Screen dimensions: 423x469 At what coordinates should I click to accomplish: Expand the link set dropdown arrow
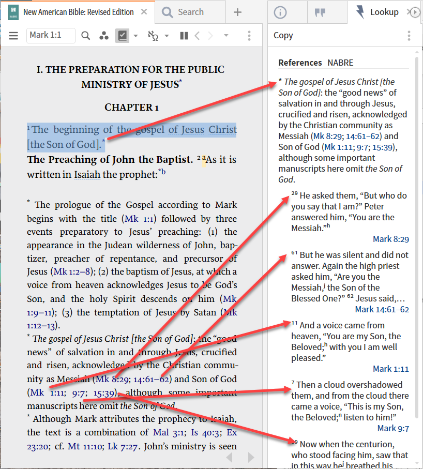pyautogui.click(x=167, y=36)
